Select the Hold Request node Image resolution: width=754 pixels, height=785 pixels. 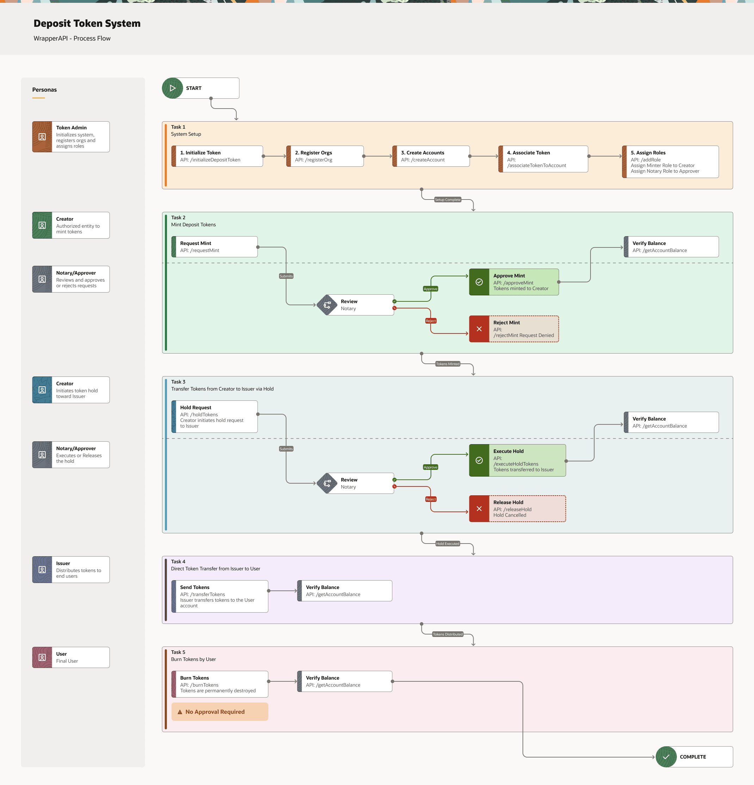tap(214, 417)
